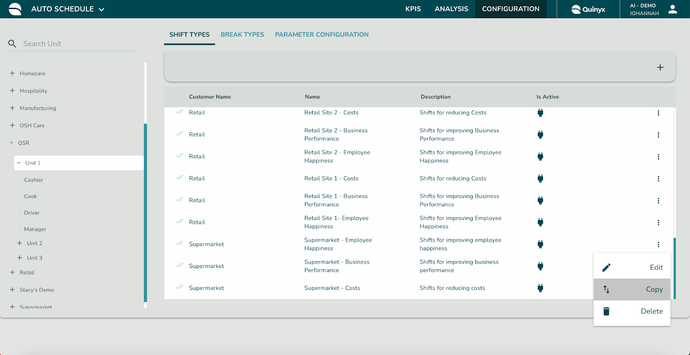Click double-check icon for Supermarket - Costs row
The width and height of the screenshot is (690, 355).
click(179, 287)
